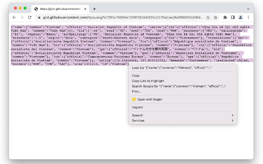Open the Chrome three-dot menu
The height and width of the screenshot is (164, 263).
tap(248, 18)
